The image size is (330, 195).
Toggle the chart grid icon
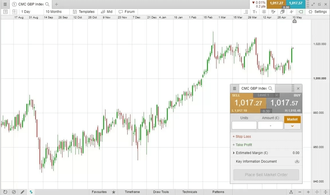tap(264, 11)
